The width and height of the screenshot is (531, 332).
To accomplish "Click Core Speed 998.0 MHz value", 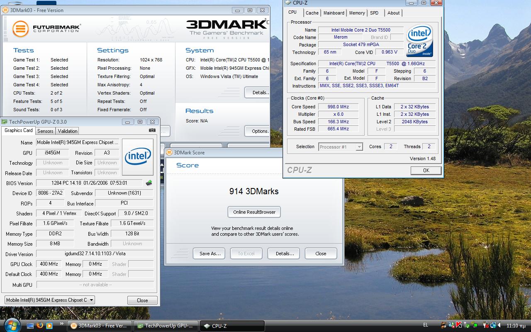I will coord(337,107).
